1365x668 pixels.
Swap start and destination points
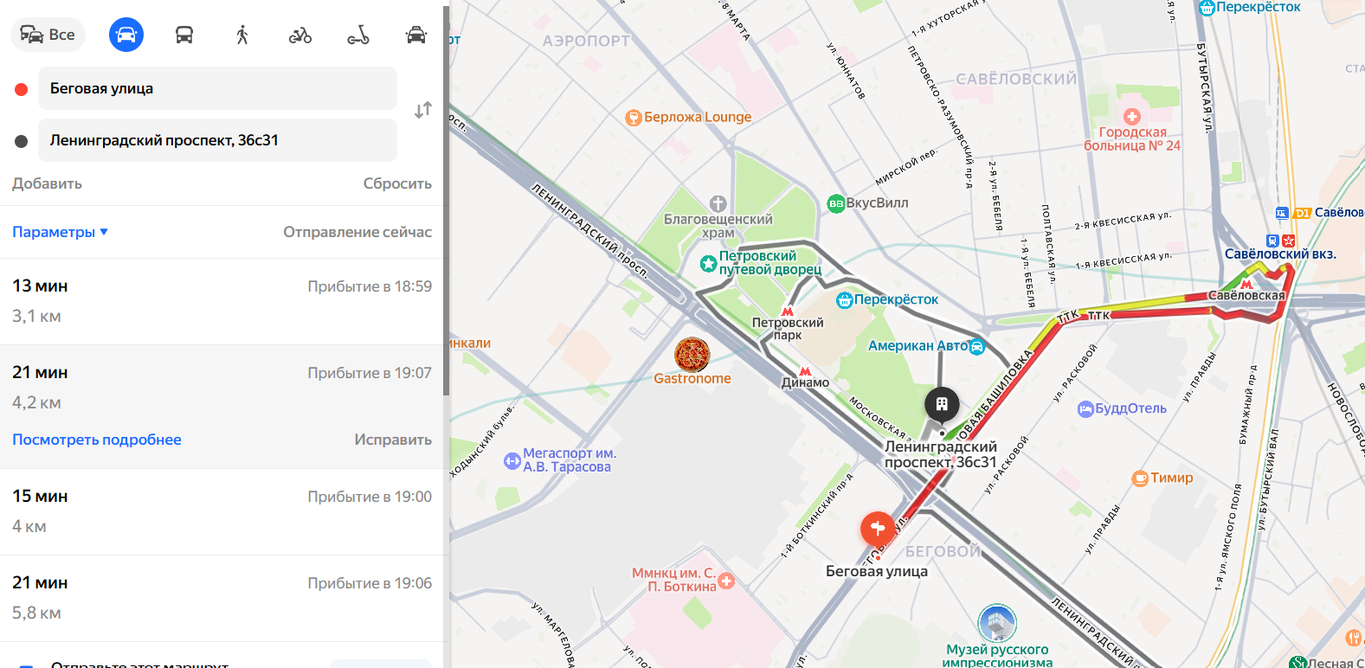point(422,111)
